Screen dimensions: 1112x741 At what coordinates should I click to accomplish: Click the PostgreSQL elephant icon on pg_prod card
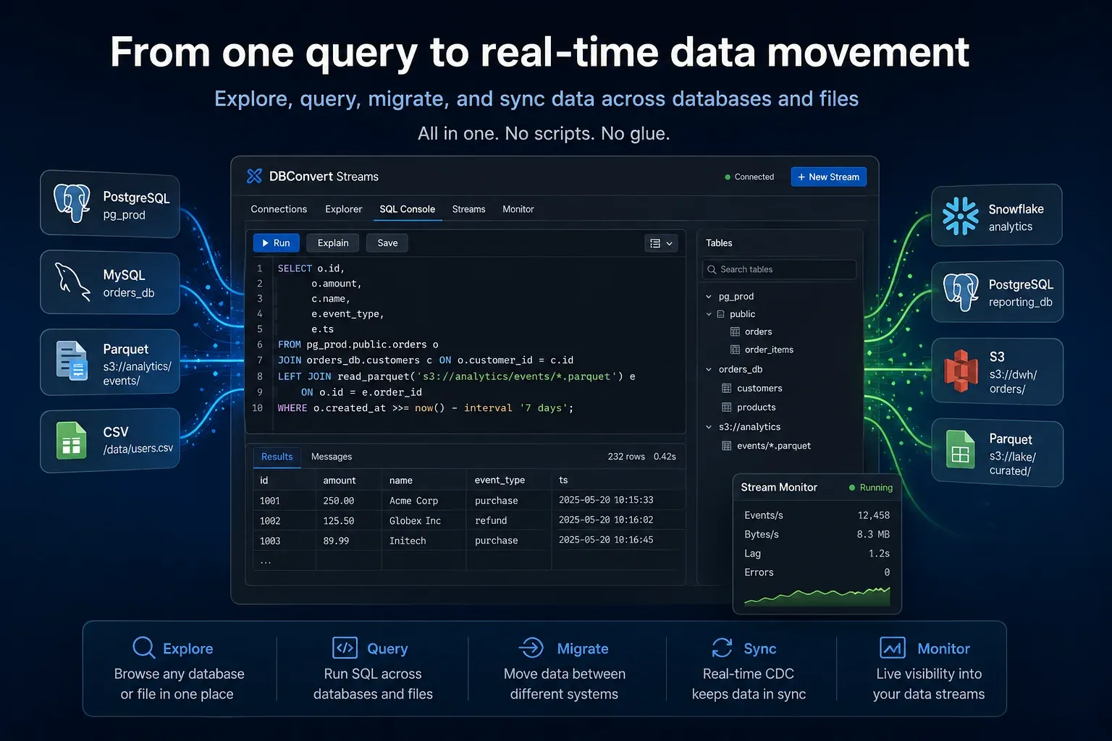72,203
